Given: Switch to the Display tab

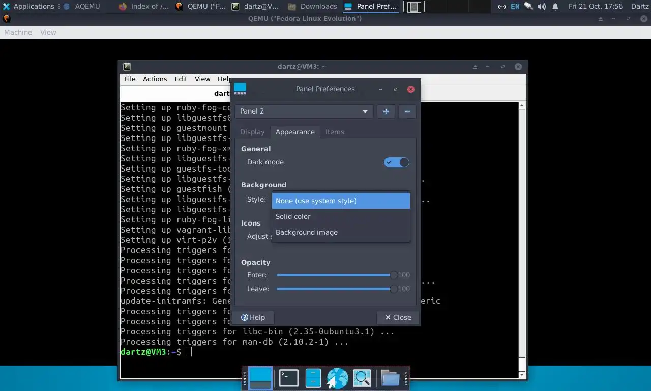Looking at the screenshot, I should [252, 132].
